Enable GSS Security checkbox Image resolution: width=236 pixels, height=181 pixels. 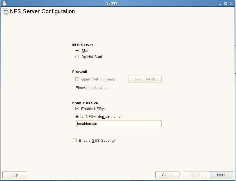(75, 140)
